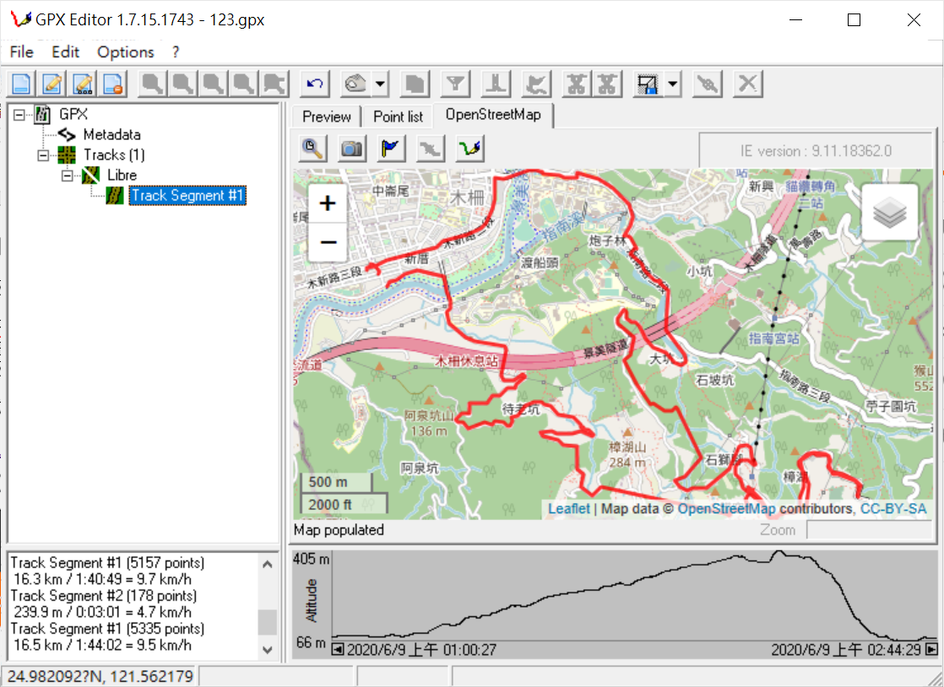The width and height of the screenshot is (944, 687).
Task: Collapse the GPX root tree node
Action: click(19, 114)
